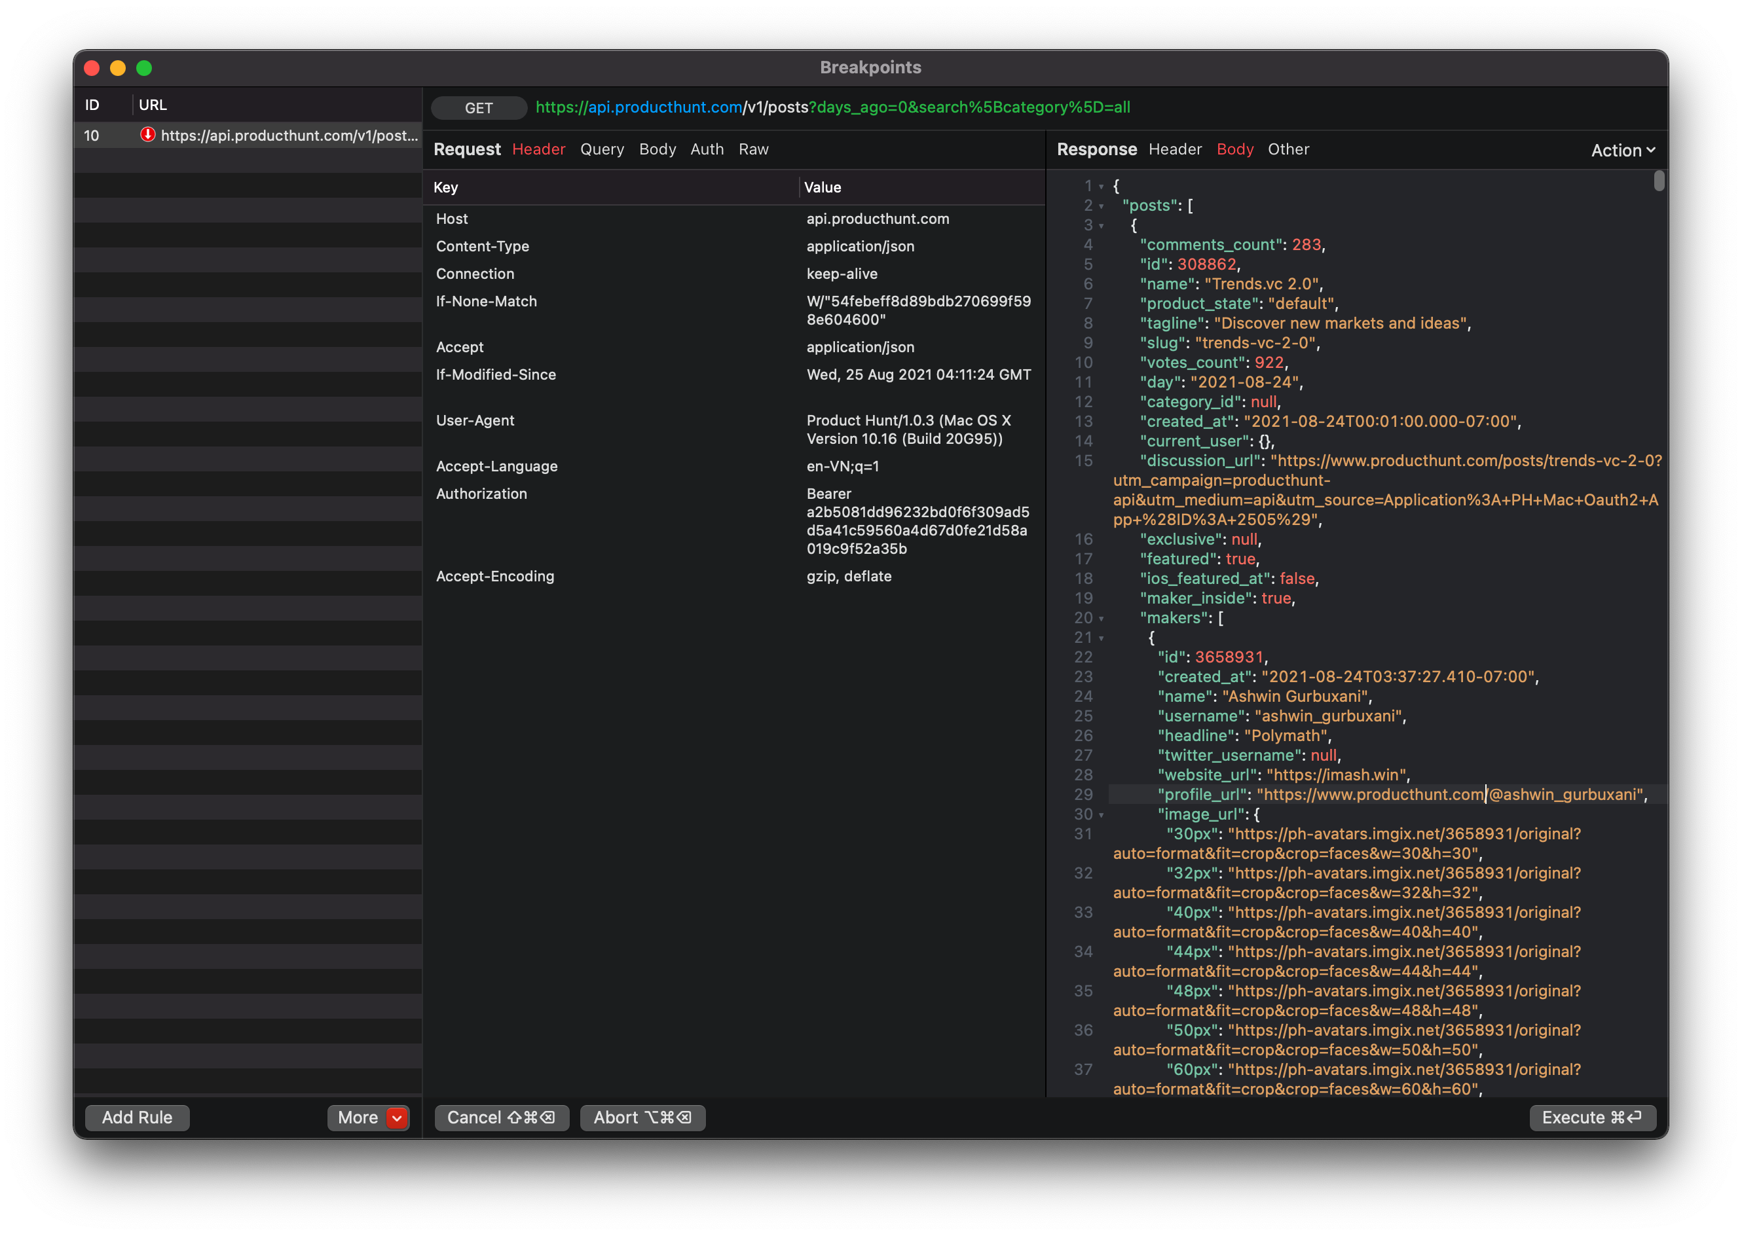This screenshot has width=1742, height=1236.
Task: Click the response body vertical scrollbar
Action: click(x=1659, y=181)
